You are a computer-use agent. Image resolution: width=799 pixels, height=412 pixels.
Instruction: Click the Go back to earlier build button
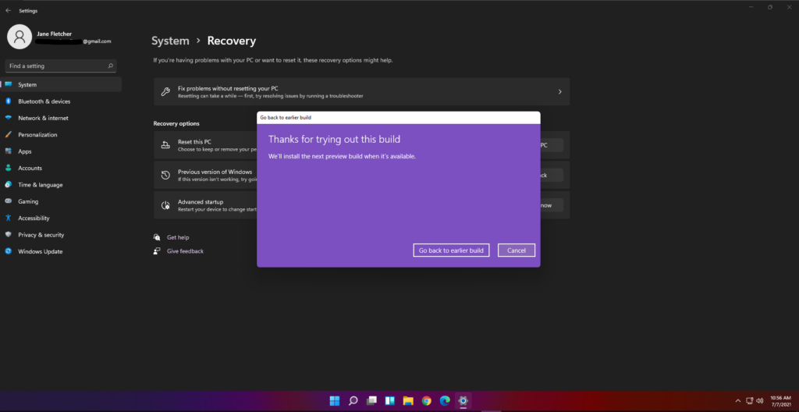point(451,250)
